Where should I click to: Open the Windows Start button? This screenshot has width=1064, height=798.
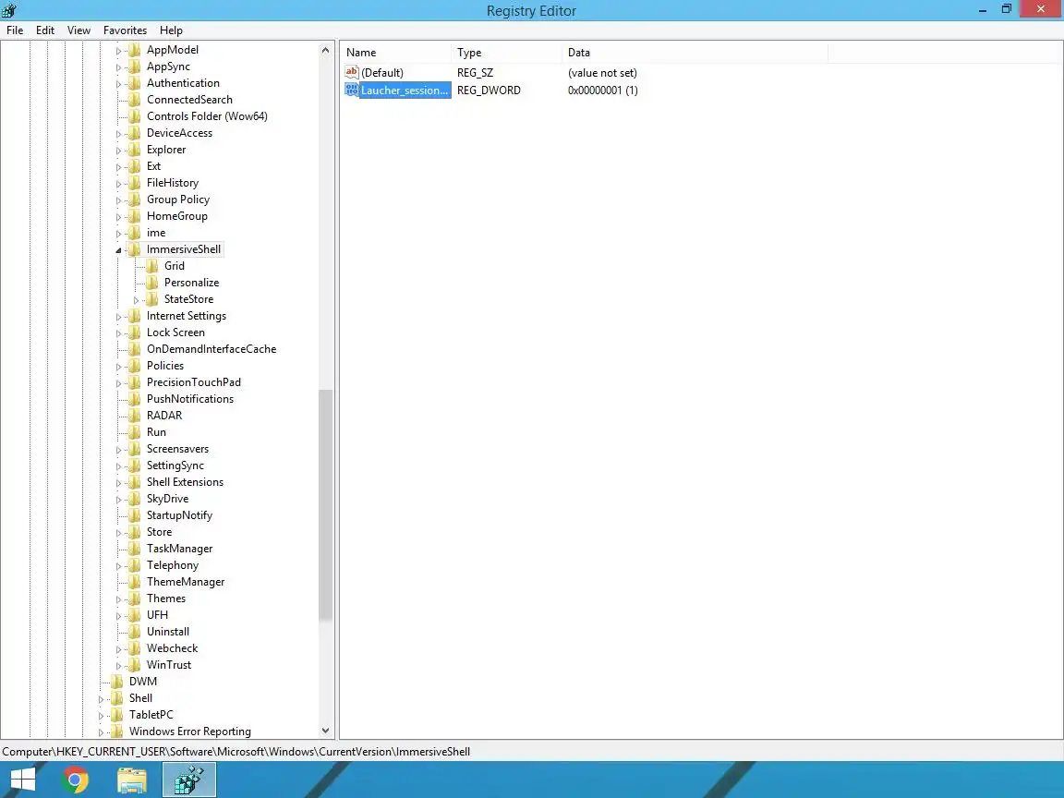(22, 780)
